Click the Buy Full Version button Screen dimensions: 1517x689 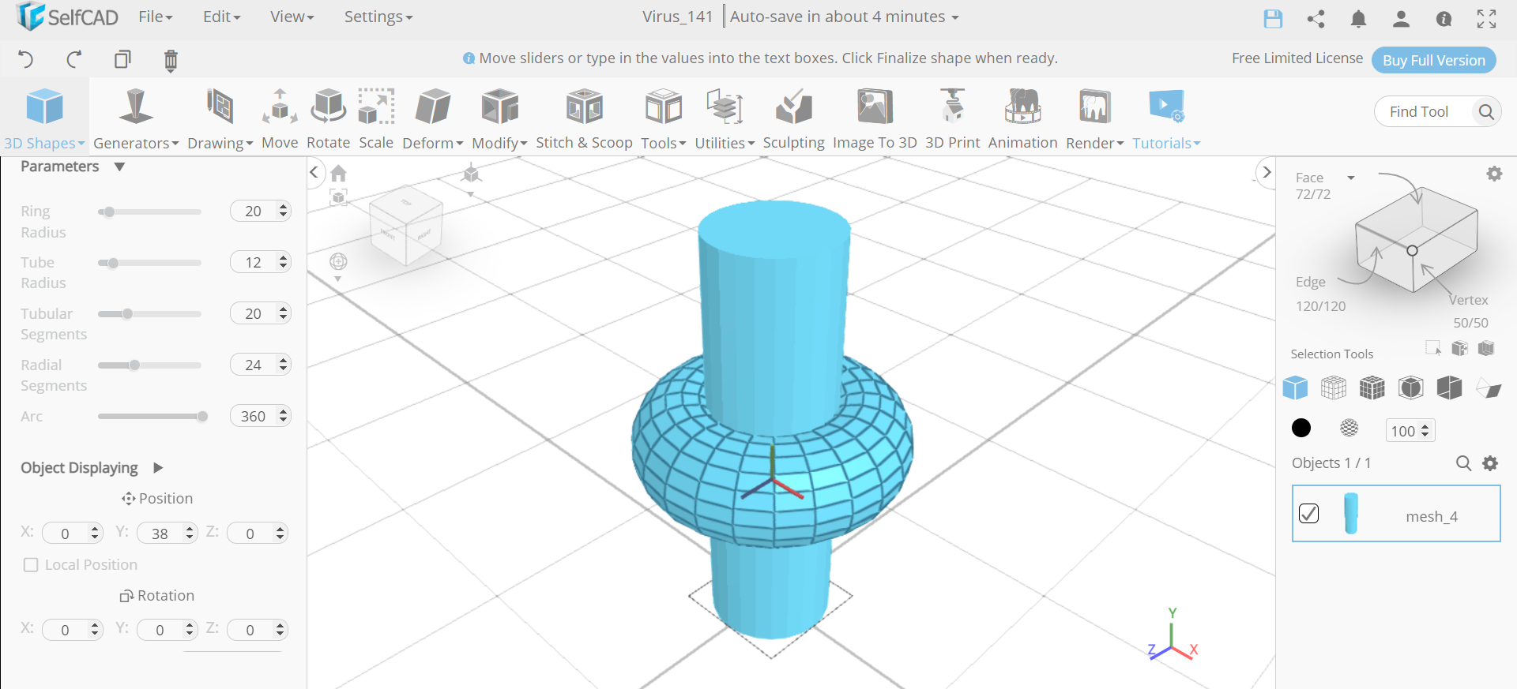1434,60
